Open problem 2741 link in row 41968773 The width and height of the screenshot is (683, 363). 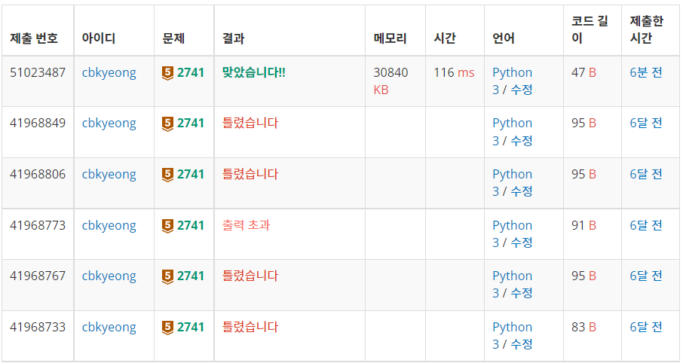click(191, 225)
